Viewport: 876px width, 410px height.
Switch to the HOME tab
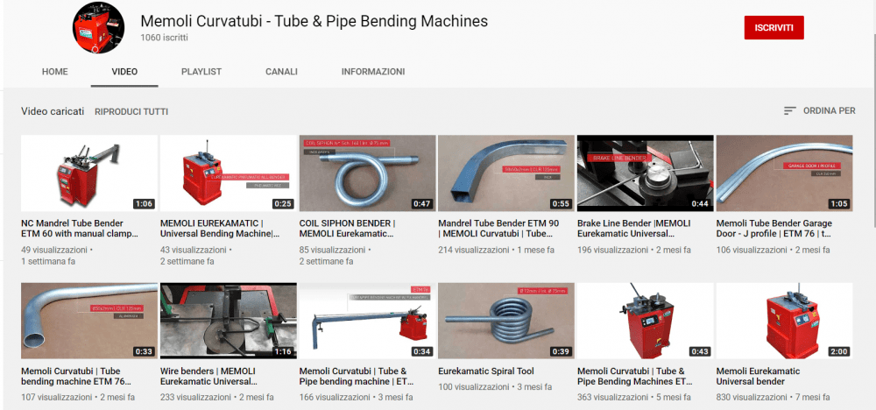(54, 72)
